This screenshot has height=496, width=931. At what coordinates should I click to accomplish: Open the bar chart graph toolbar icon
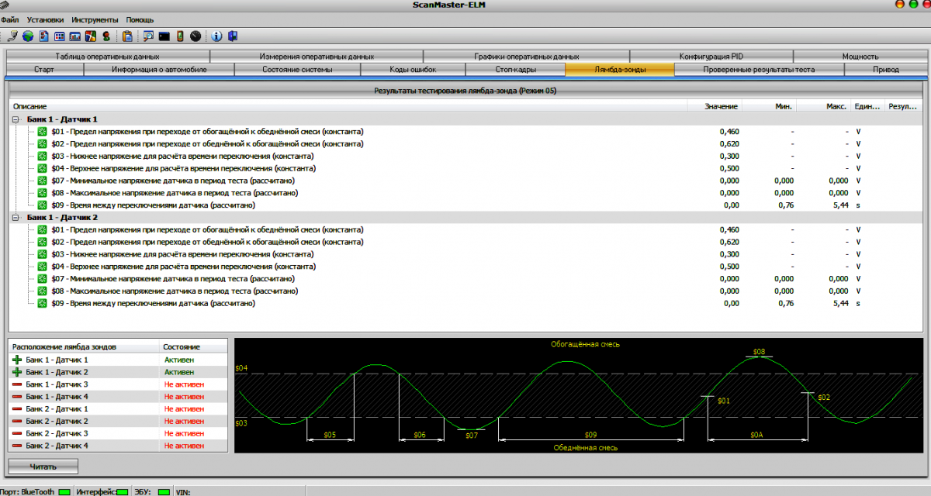click(75, 36)
